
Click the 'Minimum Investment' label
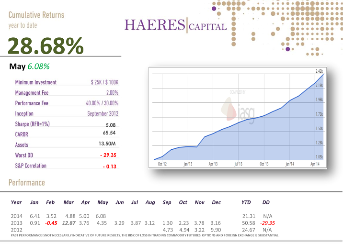click(36, 82)
